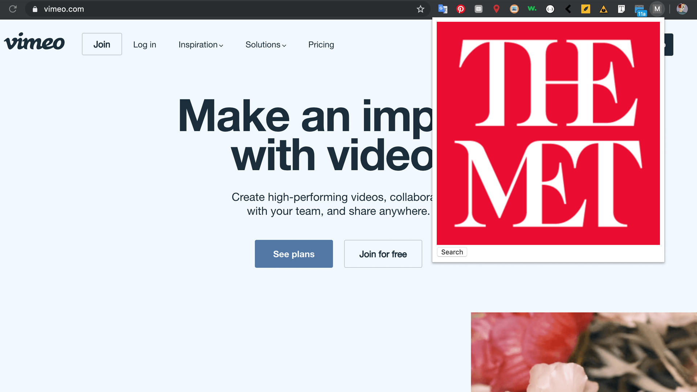Open the Pricing page link
Screen dimensions: 697x392
321,45
